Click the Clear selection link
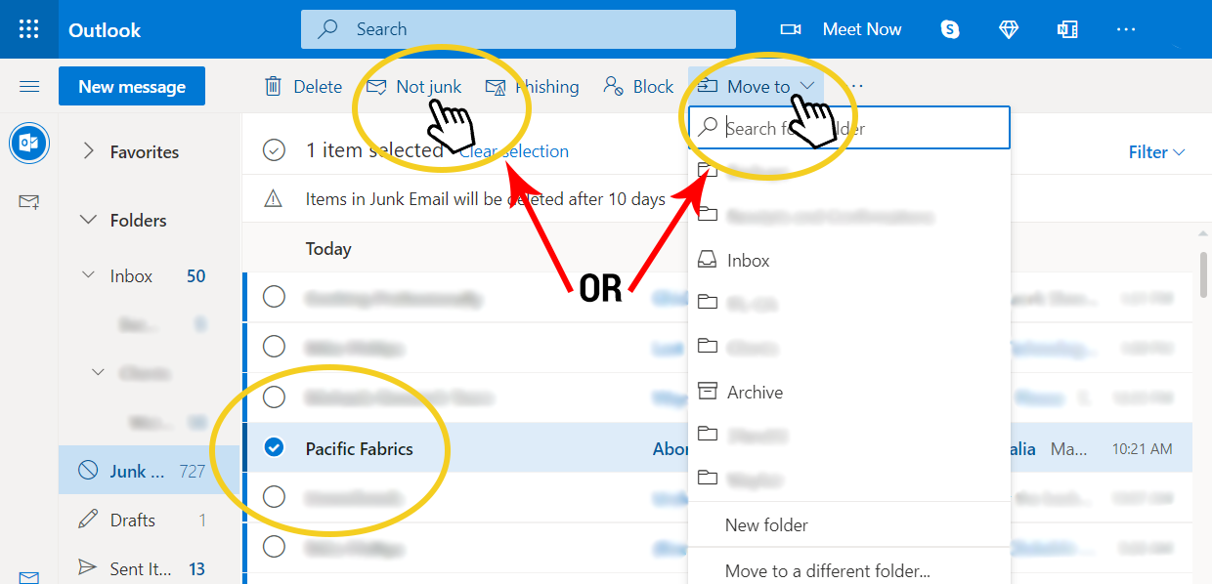 click(515, 151)
